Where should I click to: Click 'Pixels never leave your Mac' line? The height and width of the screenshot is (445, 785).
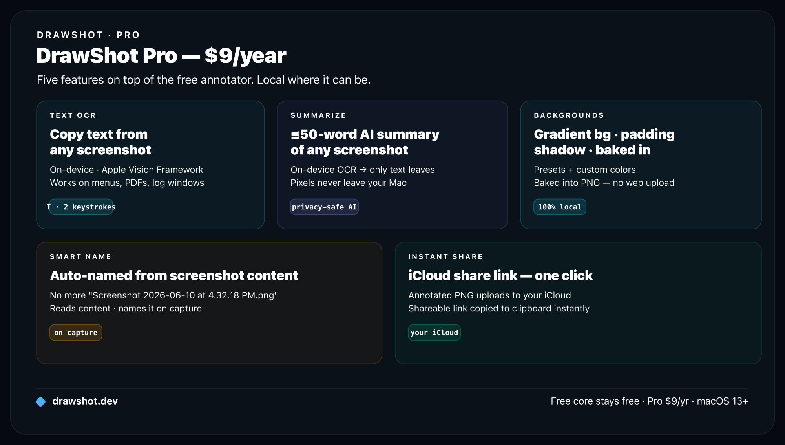(x=349, y=183)
